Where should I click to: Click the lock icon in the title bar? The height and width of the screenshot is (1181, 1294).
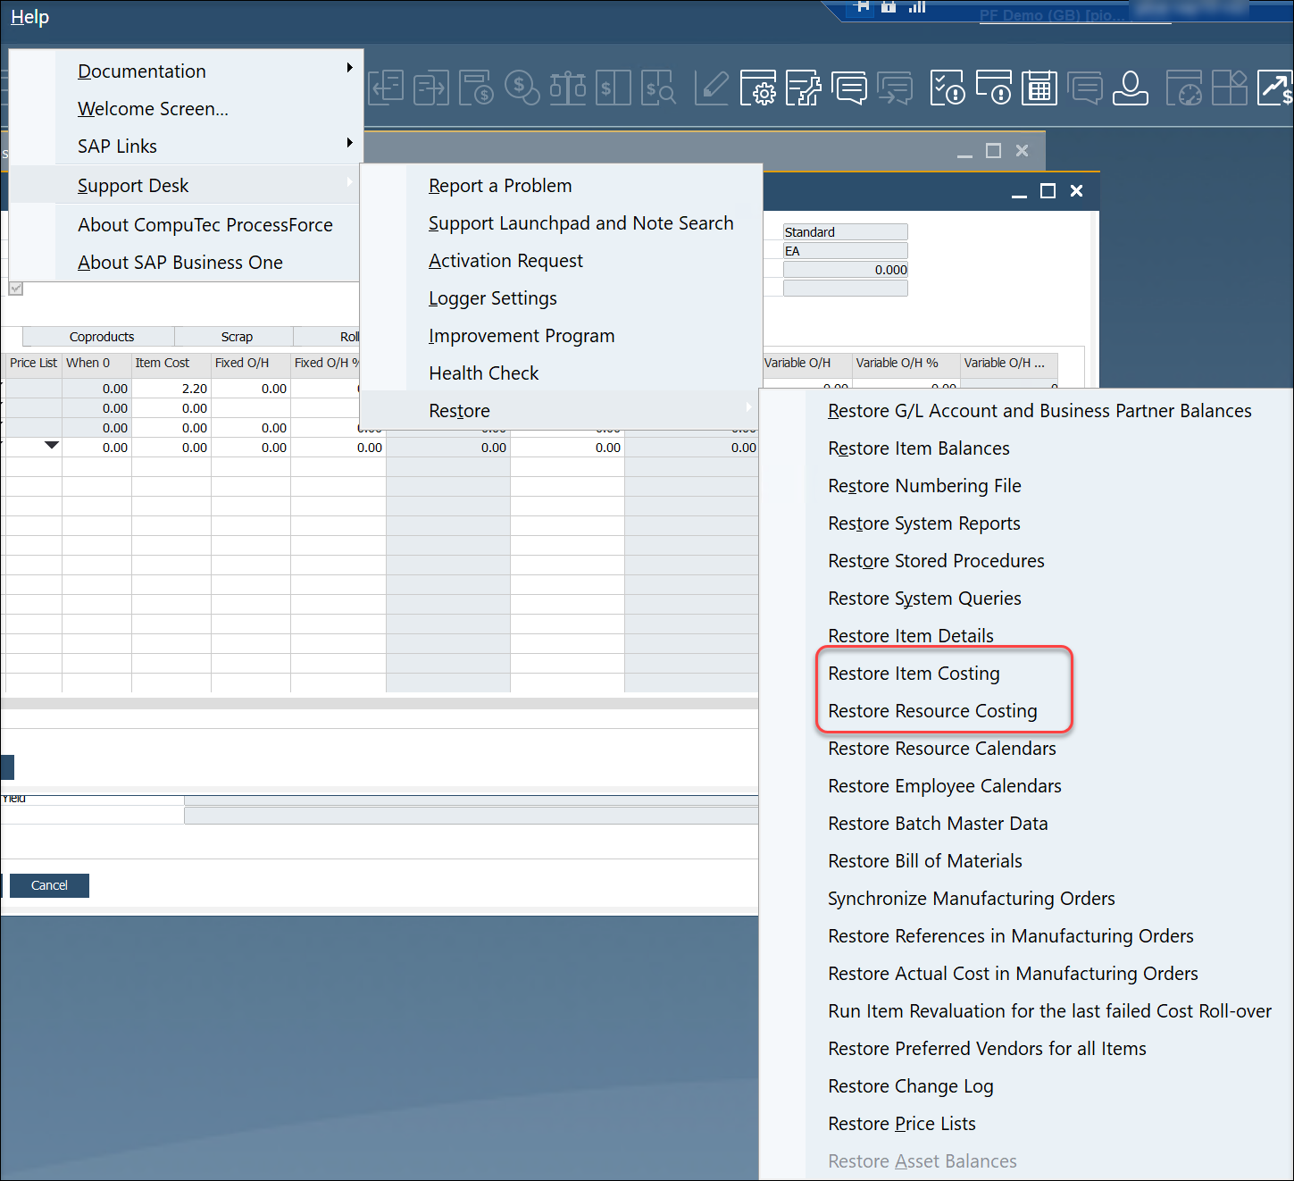[x=889, y=8]
